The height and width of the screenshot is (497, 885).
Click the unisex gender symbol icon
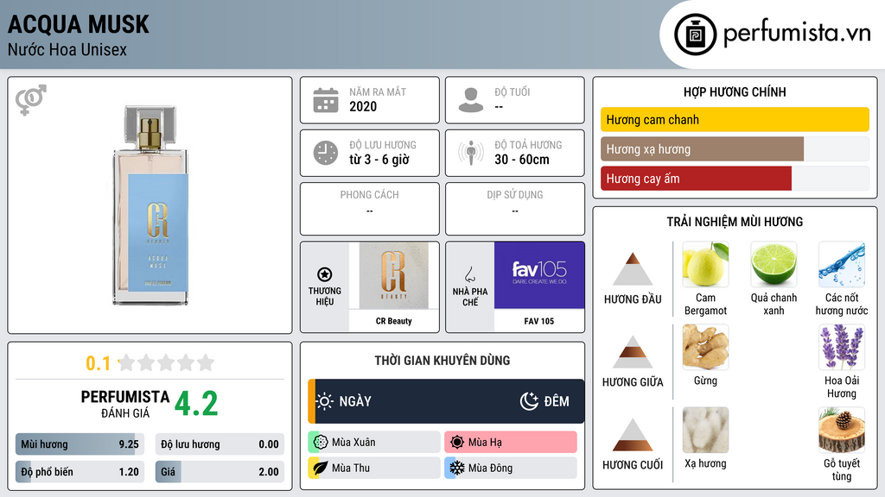[x=31, y=100]
